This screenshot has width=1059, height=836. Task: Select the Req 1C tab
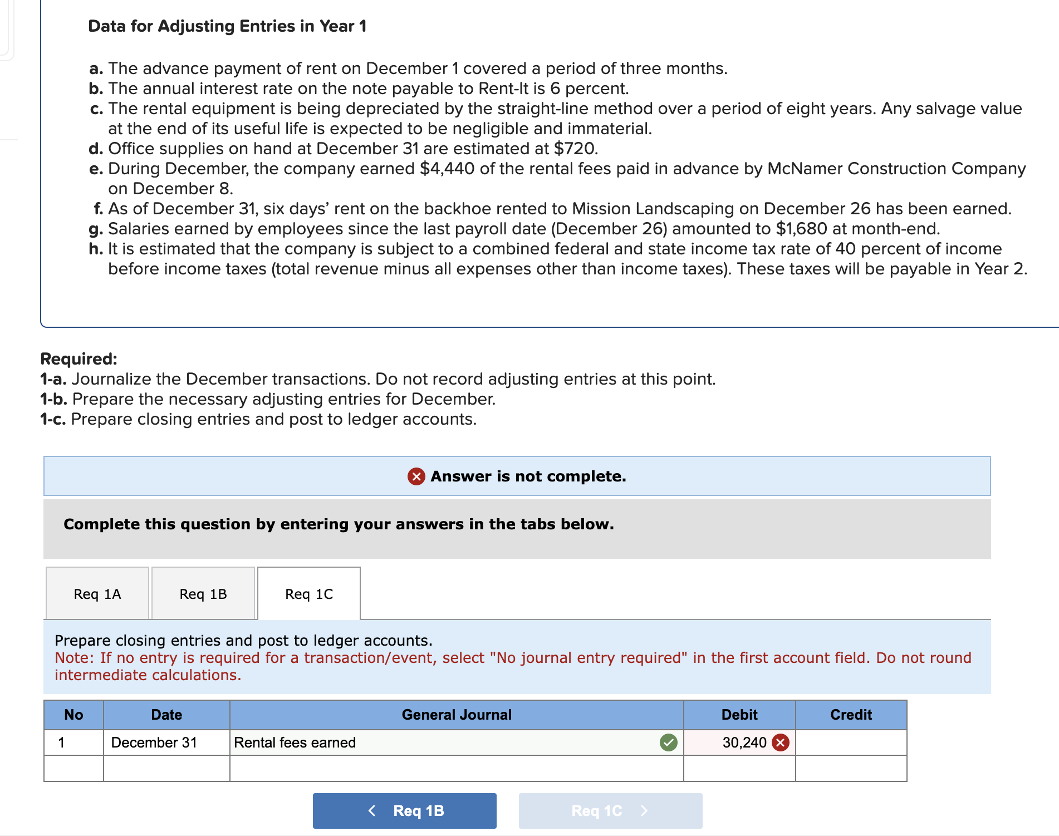pyautogui.click(x=309, y=593)
